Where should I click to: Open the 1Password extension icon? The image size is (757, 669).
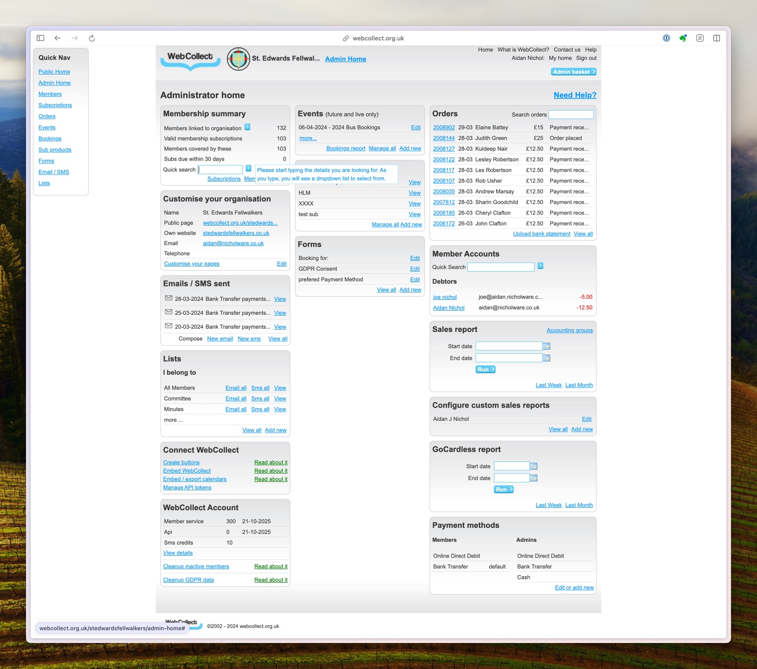click(666, 38)
